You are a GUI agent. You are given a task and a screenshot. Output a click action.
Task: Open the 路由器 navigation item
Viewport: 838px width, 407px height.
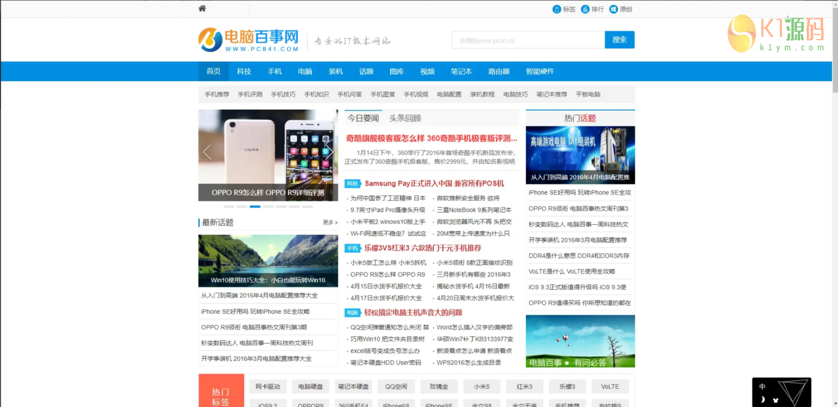pos(499,71)
